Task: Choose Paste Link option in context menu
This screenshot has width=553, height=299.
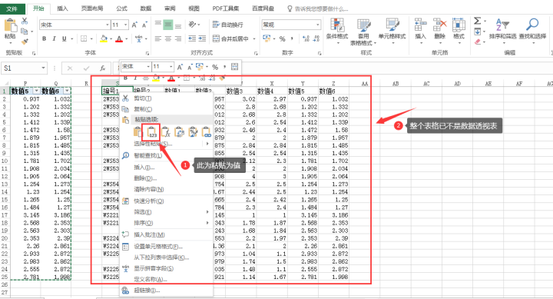Action: 206,132
